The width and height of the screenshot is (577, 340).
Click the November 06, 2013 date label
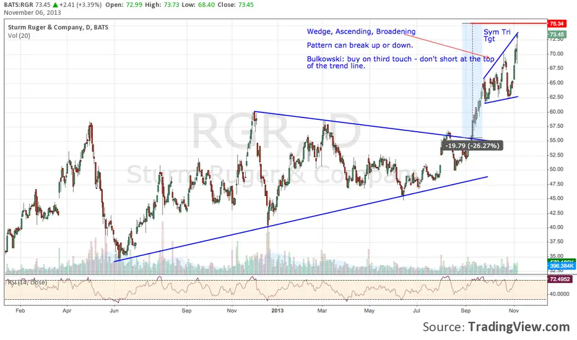(x=32, y=12)
